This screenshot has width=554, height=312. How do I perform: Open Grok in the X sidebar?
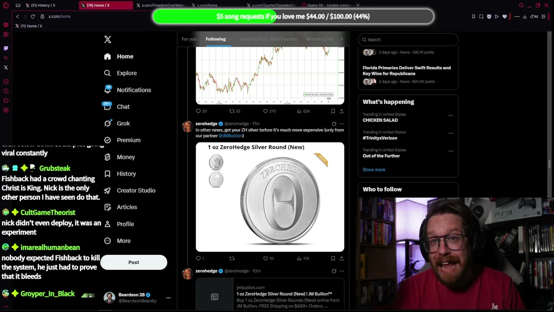117,123
